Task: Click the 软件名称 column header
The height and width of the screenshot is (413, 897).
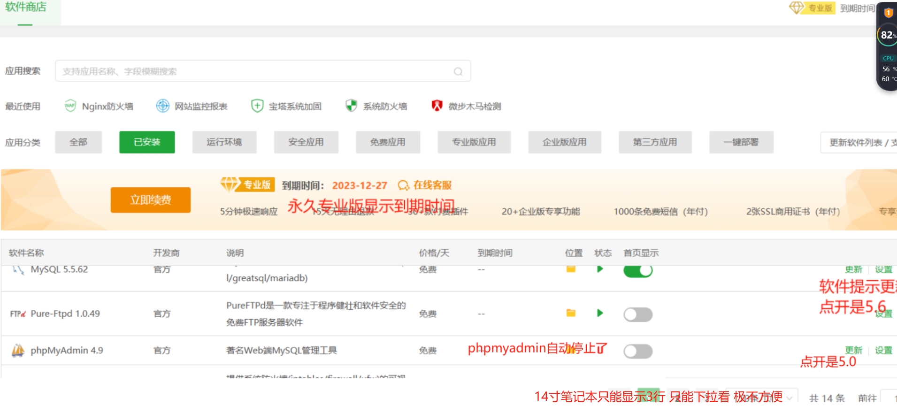Action: 26,253
